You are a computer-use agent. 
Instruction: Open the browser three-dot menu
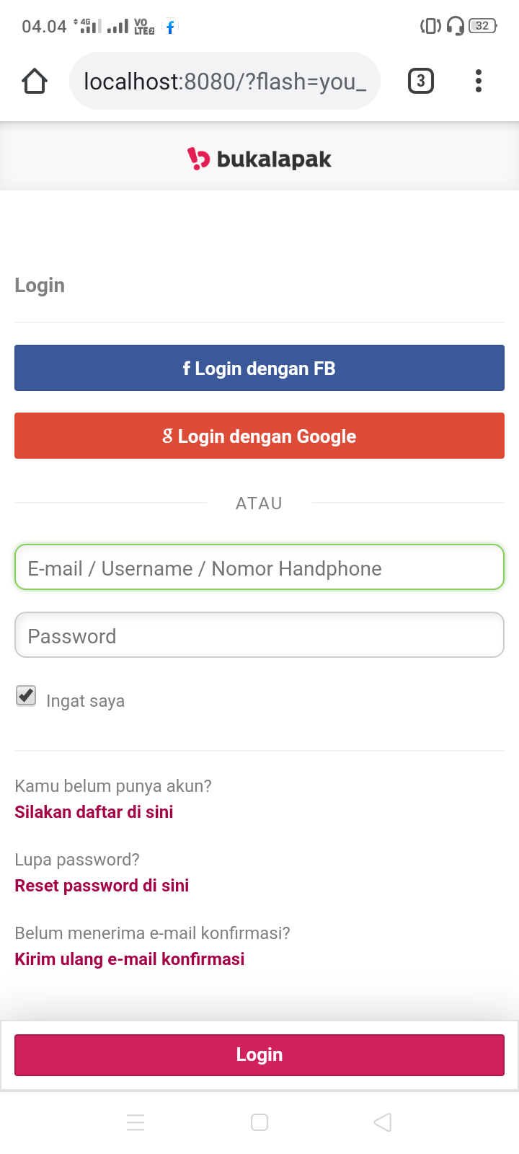pos(479,81)
